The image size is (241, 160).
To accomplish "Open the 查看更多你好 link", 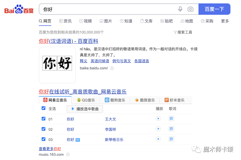I will (50, 149).
